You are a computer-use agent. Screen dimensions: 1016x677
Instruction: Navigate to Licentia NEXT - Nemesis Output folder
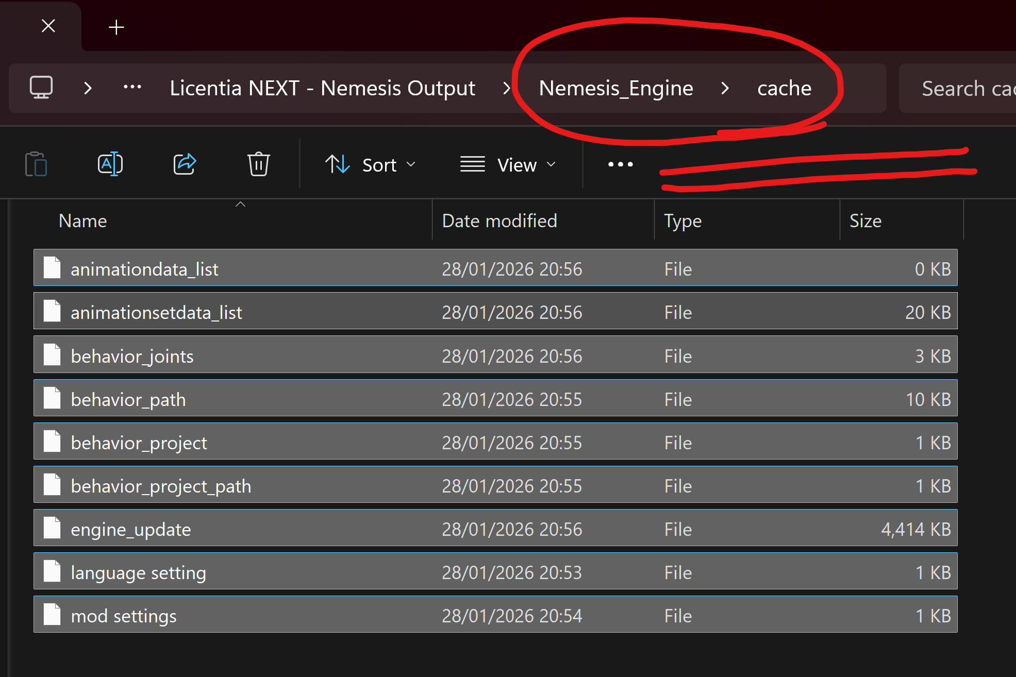[x=322, y=88]
